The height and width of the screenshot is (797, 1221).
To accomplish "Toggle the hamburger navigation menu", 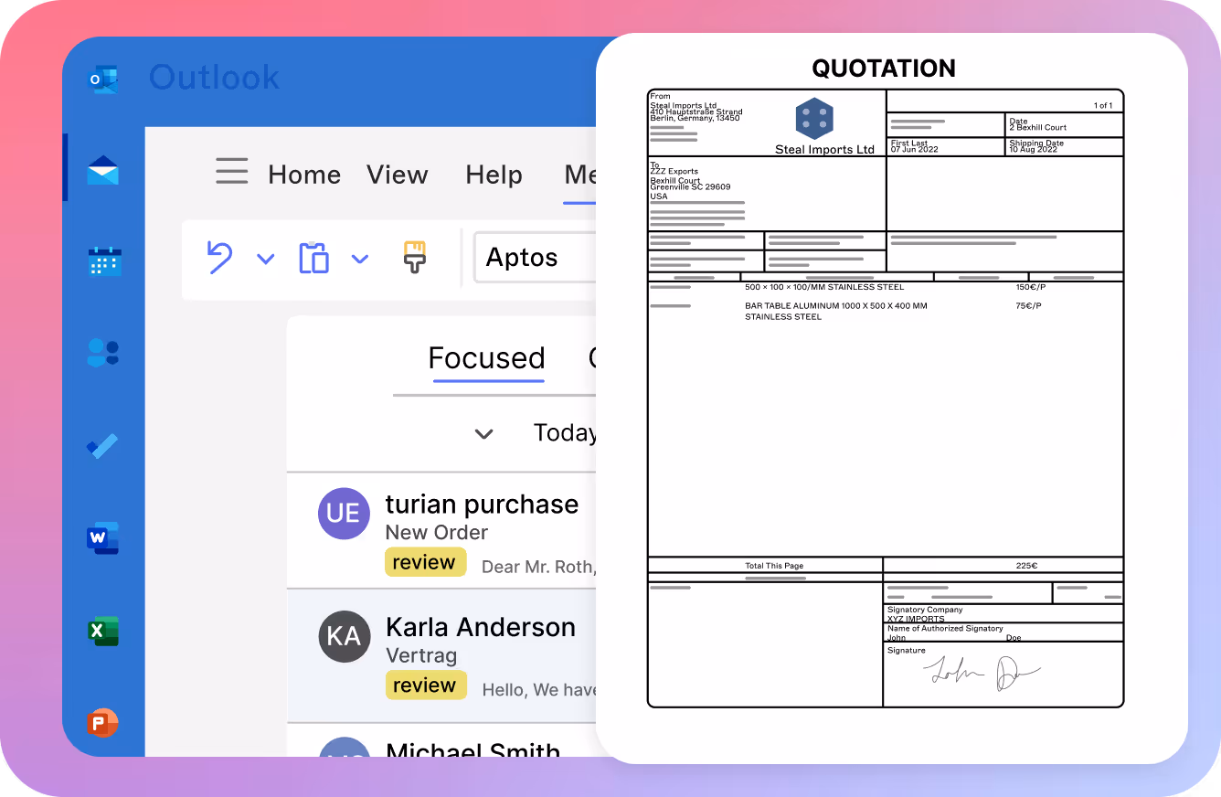I will point(232,171).
